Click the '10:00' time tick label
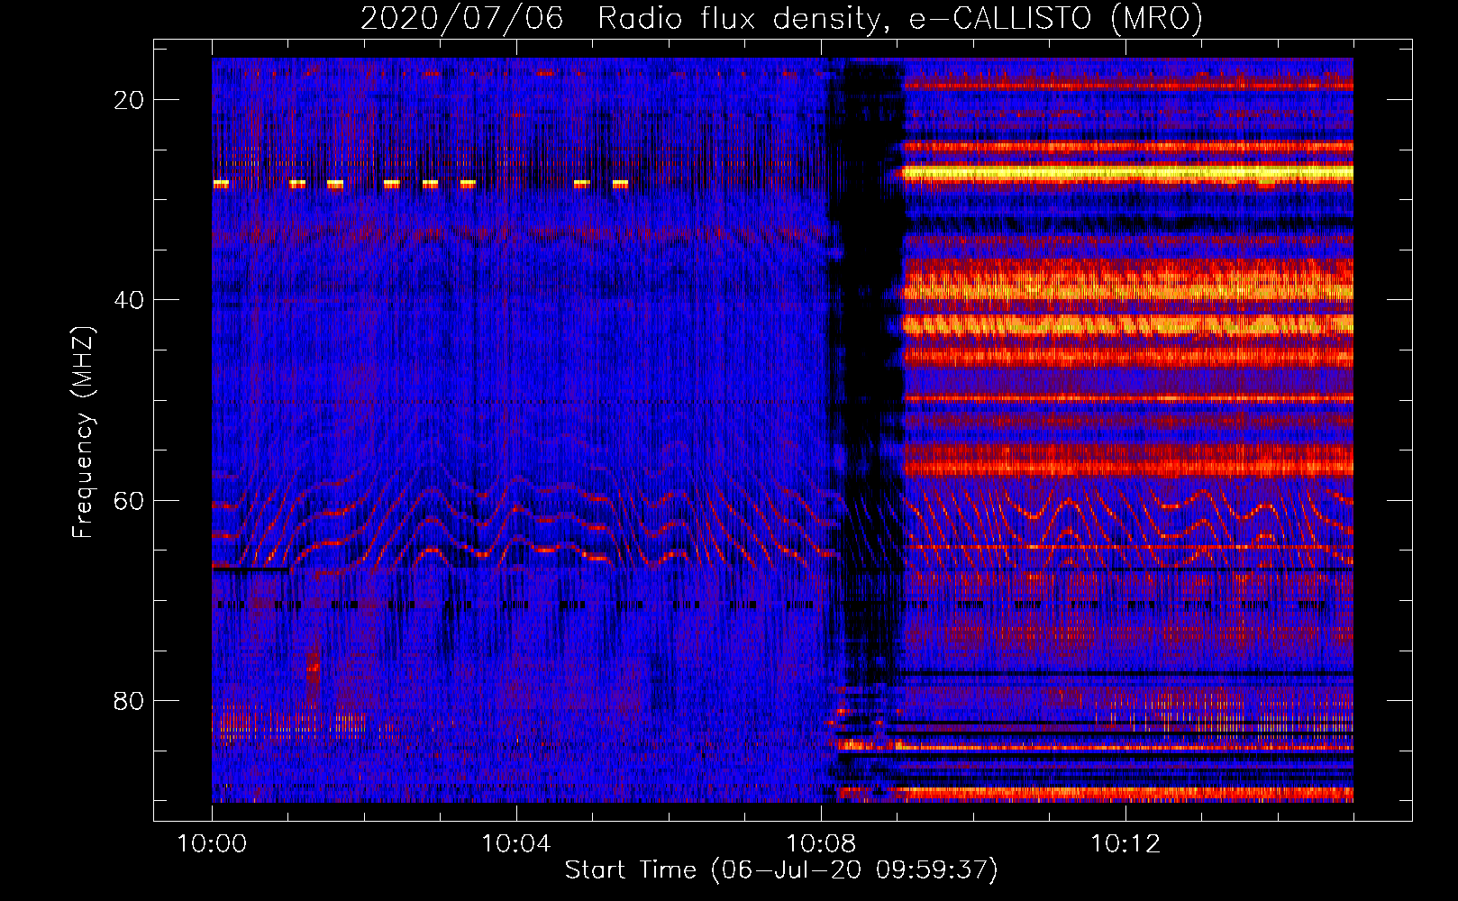This screenshot has width=1458, height=901. pyautogui.click(x=212, y=844)
